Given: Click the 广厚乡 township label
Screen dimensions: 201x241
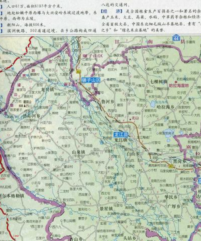Looking at the screenshot, I should [x=174, y=206].
